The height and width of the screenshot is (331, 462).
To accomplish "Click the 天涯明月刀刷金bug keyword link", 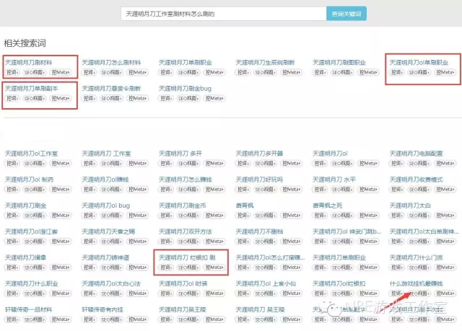I will 186,88.
